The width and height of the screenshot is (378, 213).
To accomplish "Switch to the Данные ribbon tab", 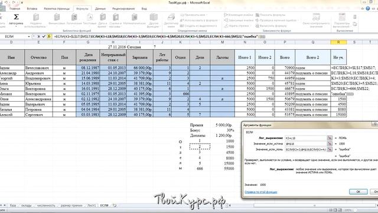I will (100, 9).
